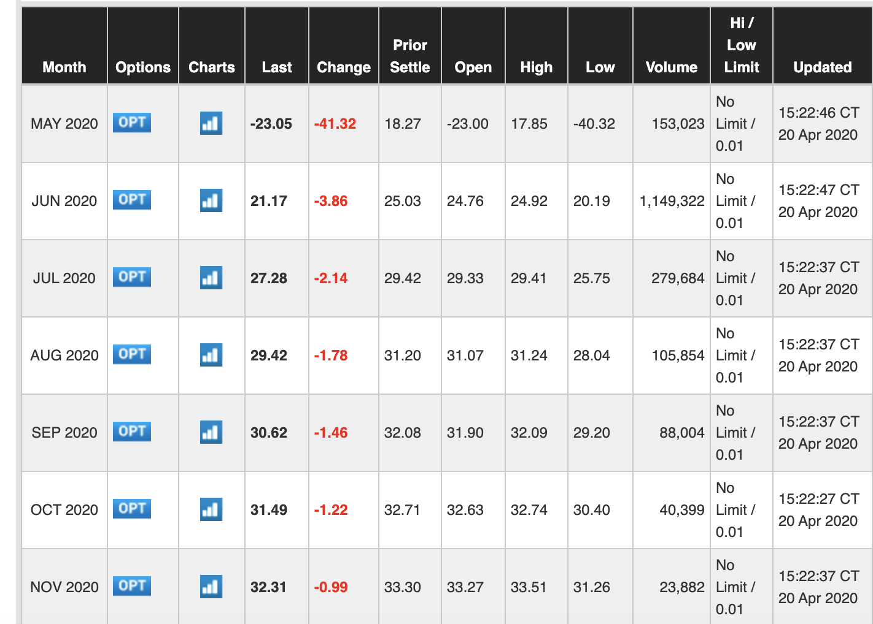The height and width of the screenshot is (624, 873).
Task: Click the Prior Settle column header
Action: pyautogui.click(x=410, y=56)
